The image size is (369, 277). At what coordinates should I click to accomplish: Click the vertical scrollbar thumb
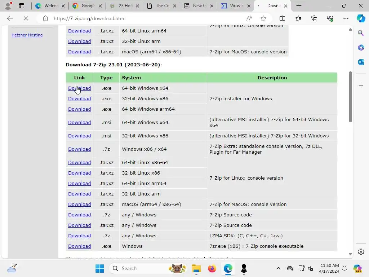tap(350, 97)
